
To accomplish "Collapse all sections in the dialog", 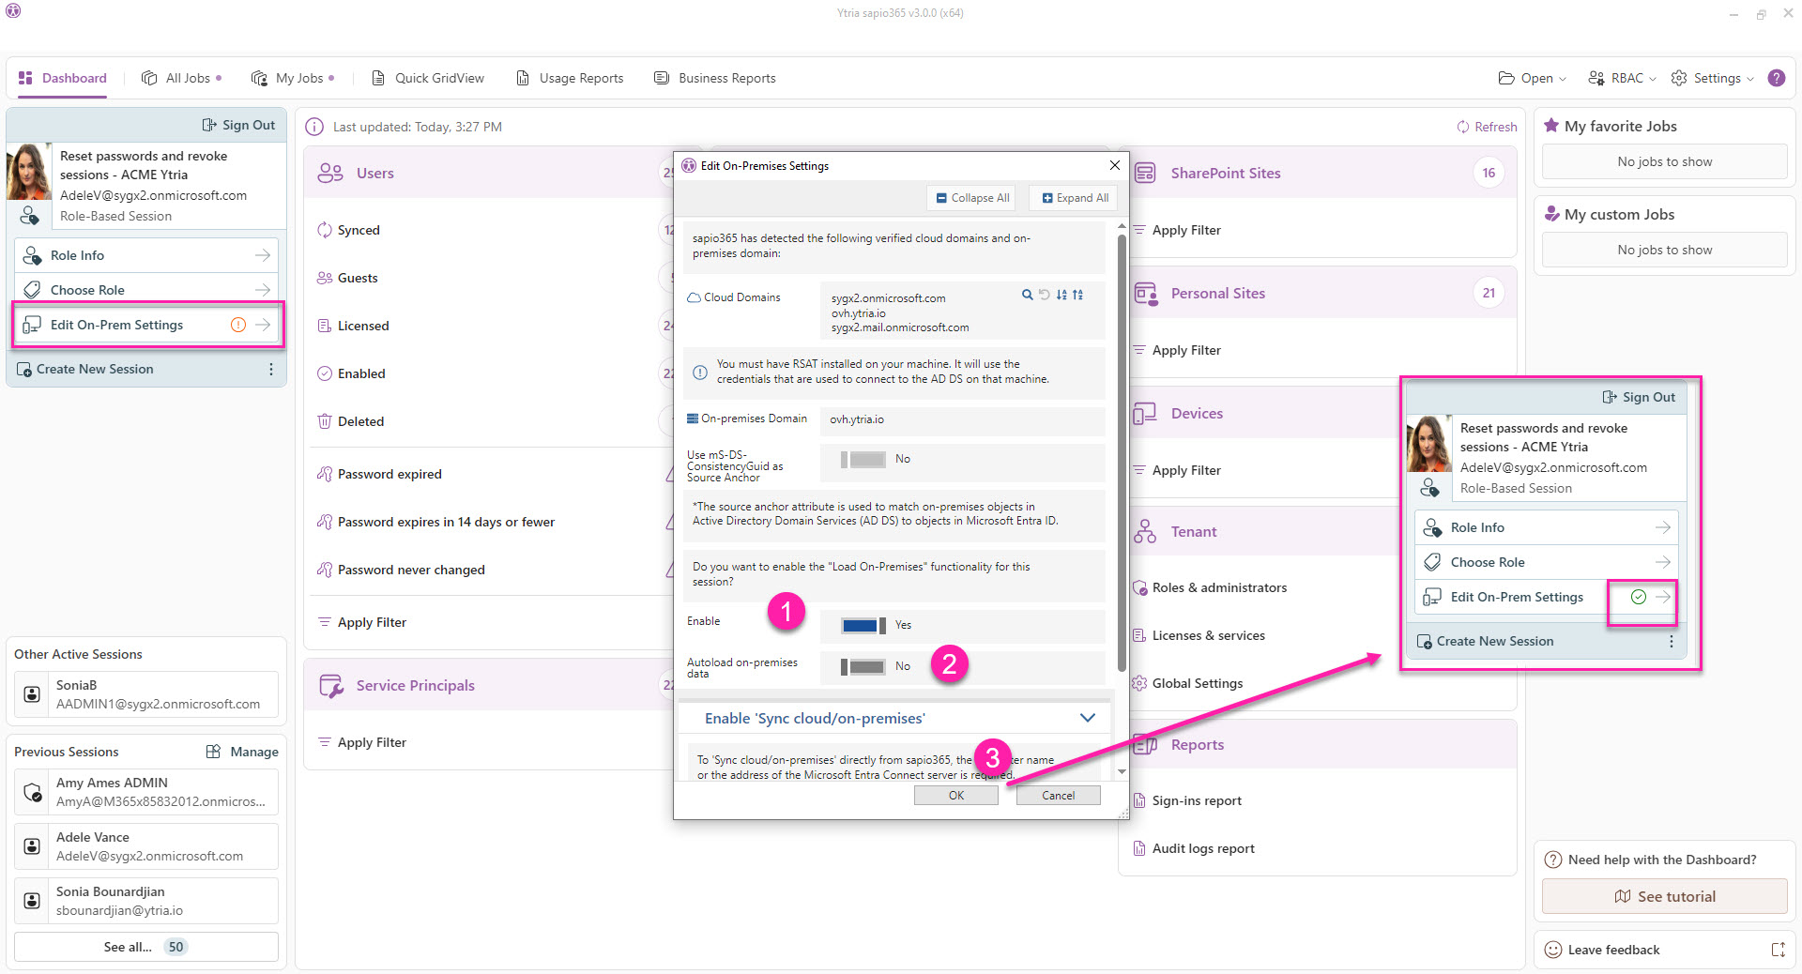I will 972,198.
